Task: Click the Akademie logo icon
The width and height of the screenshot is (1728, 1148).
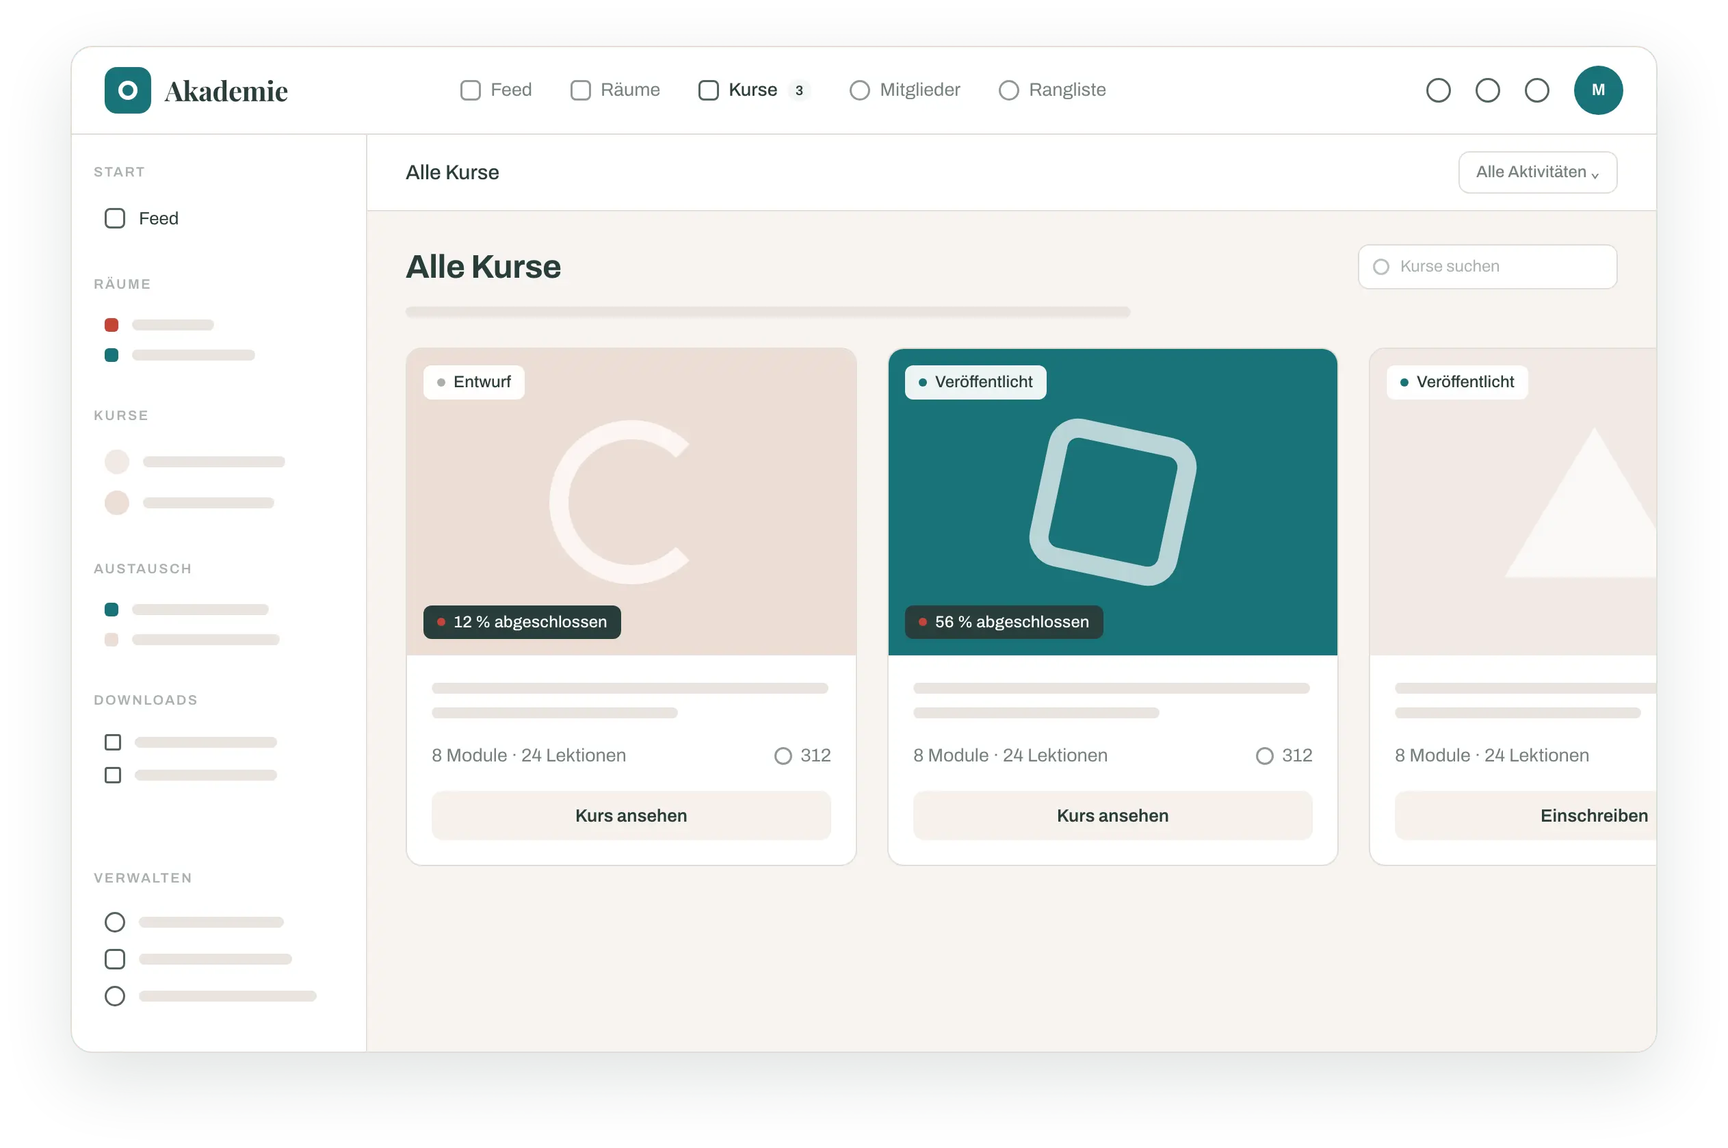Action: 127,90
